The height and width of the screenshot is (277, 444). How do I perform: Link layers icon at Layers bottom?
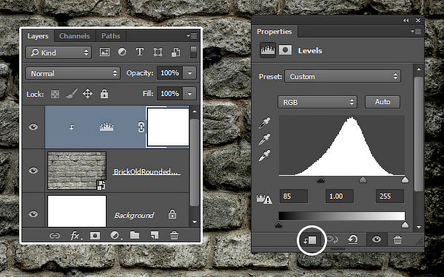55,236
